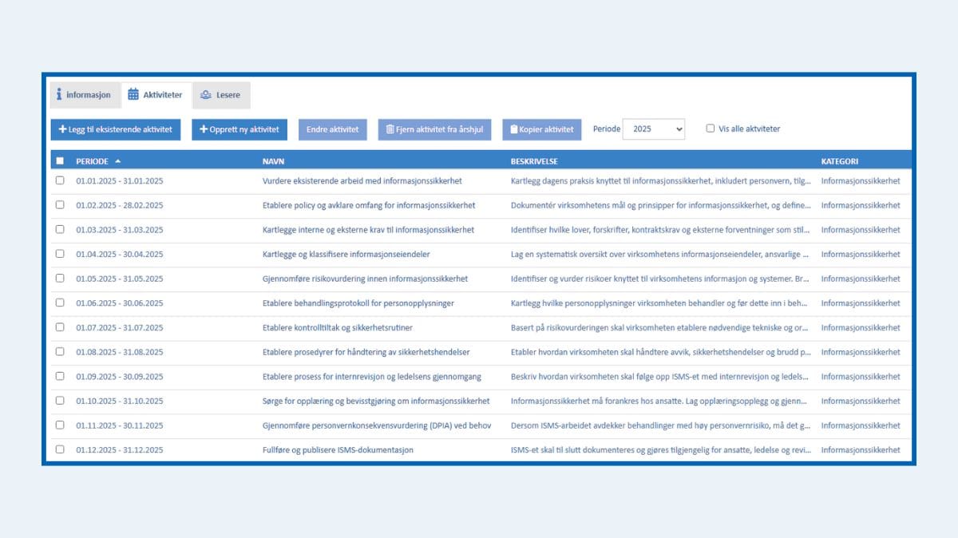Click the info icon on informasjon tab
This screenshot has width=958, height=538.
pos(59,95)
